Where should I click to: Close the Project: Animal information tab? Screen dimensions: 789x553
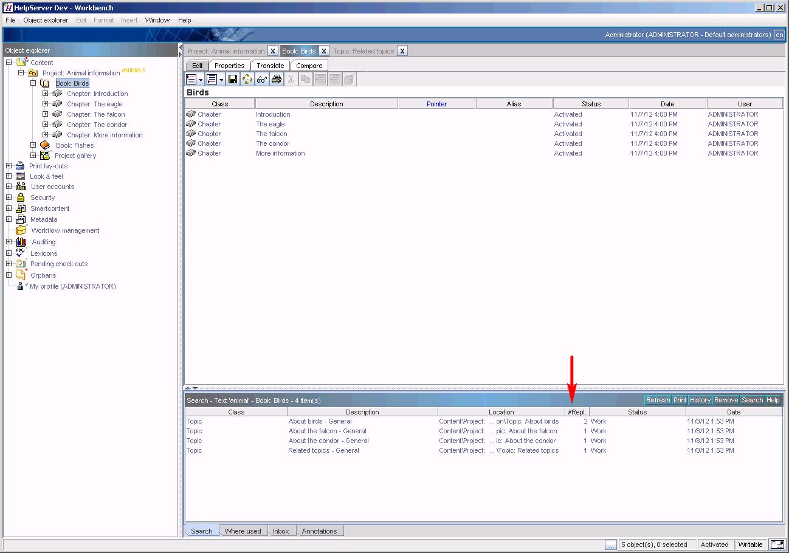[x=273, y=51]
